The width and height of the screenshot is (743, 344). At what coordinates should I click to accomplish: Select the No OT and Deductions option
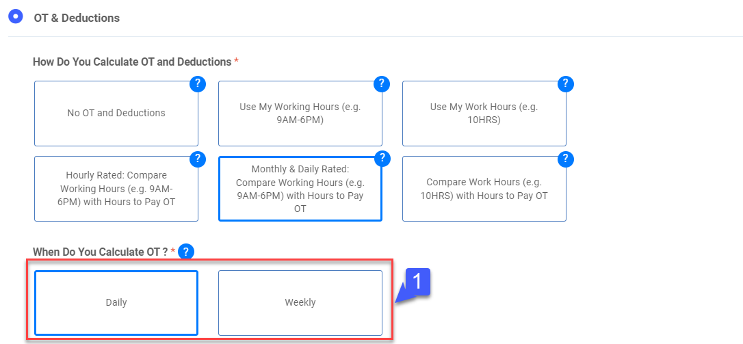point(116,114)
